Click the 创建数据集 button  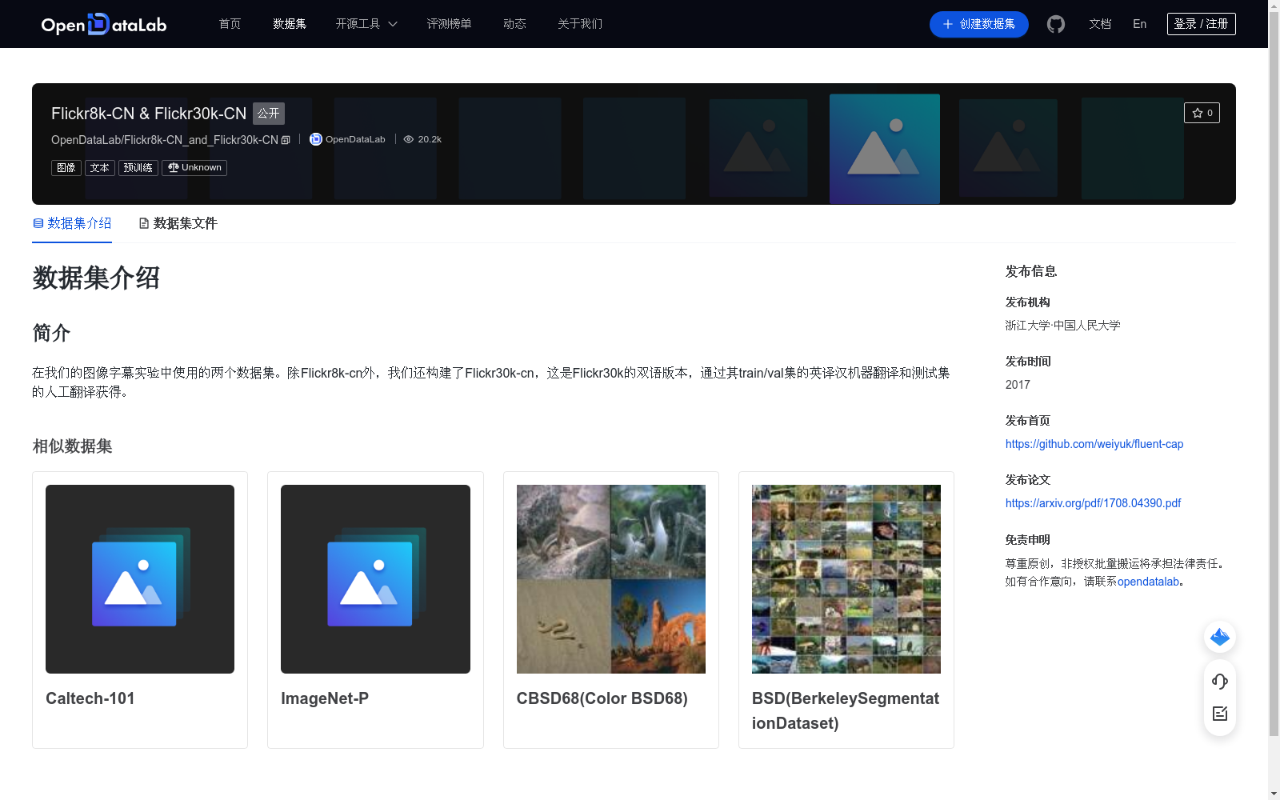978,24
